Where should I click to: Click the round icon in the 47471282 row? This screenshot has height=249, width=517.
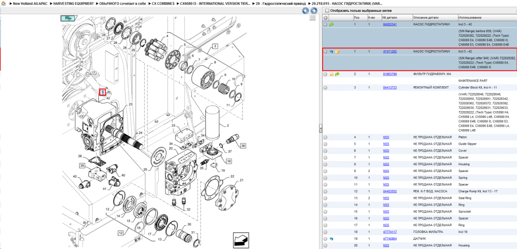pos(325,52)
